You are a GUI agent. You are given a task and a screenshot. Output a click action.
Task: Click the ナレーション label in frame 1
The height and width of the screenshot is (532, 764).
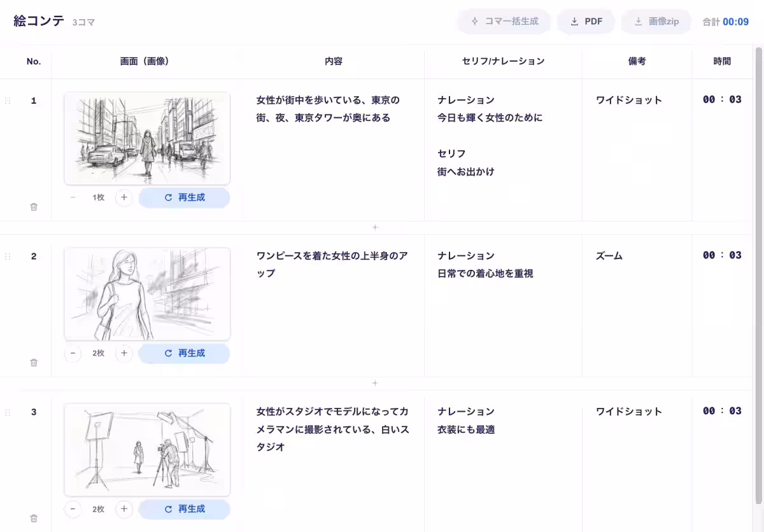pos(466,100)
